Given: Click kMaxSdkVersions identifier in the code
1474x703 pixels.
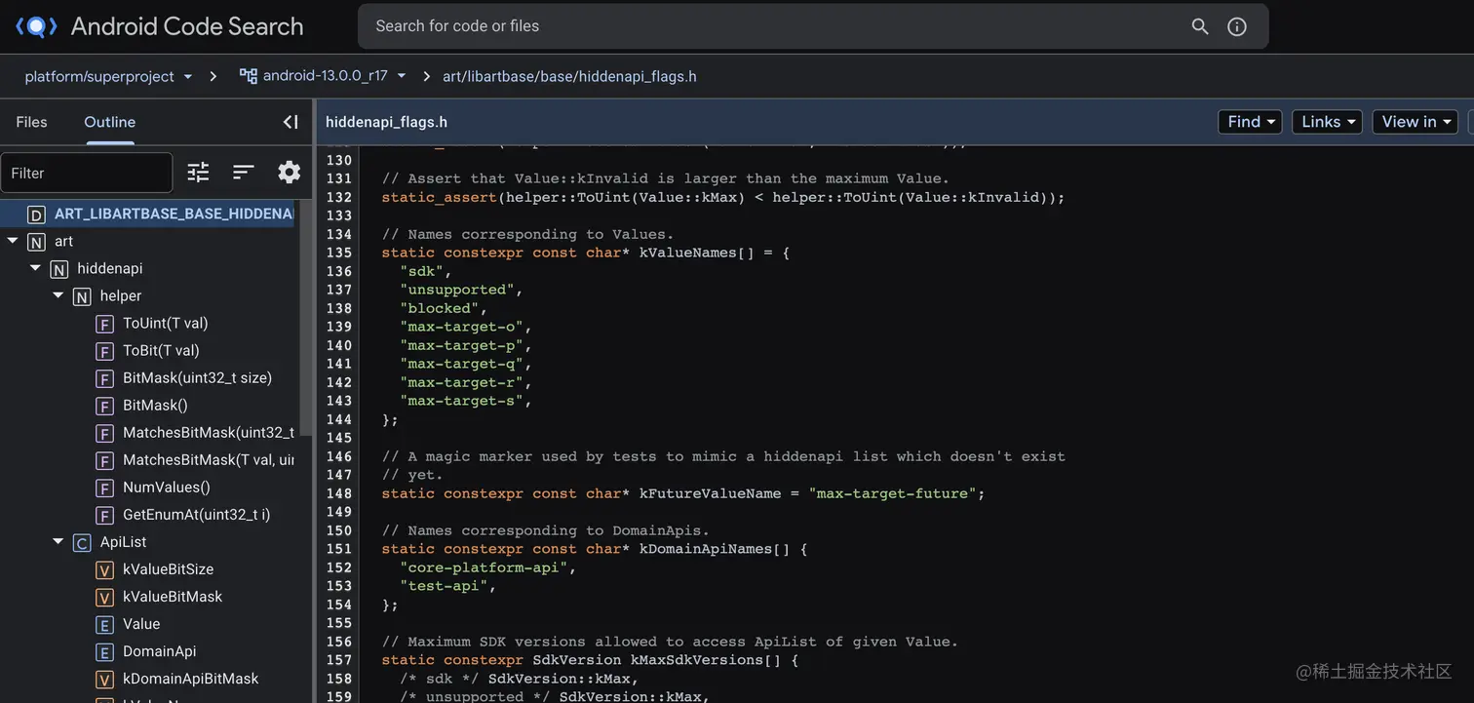Looking at the screenshot, I should pyautogui.click(x=697, y=660).
